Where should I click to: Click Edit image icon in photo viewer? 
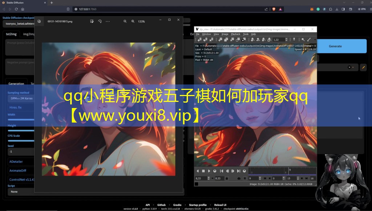(x=92, y=21)
